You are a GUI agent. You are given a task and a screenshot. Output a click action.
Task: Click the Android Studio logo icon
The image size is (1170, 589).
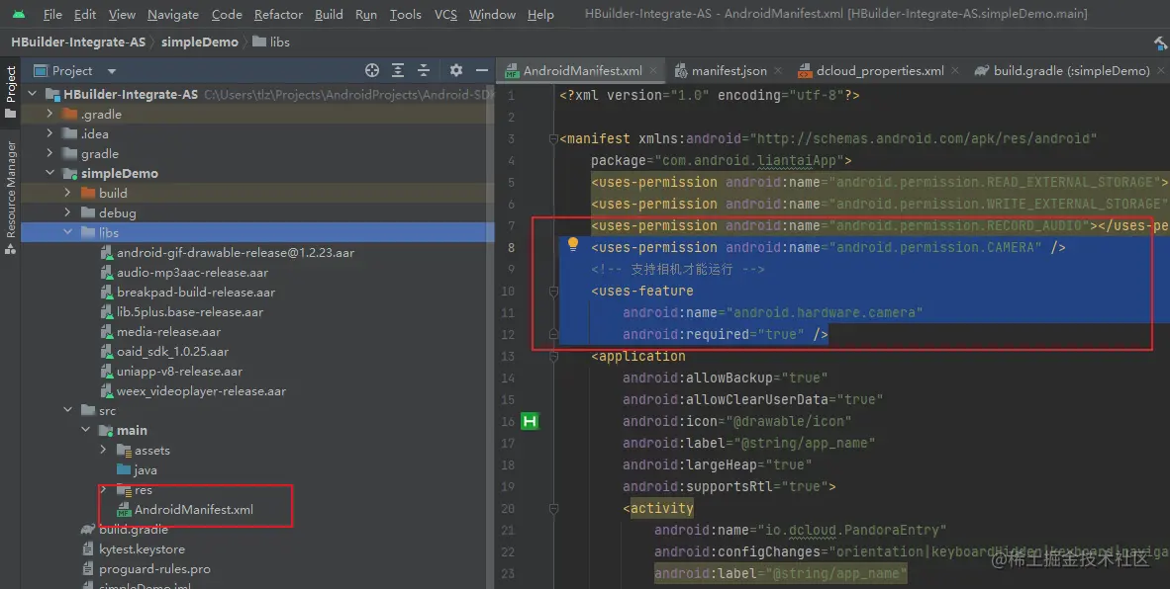pos(18,14)
